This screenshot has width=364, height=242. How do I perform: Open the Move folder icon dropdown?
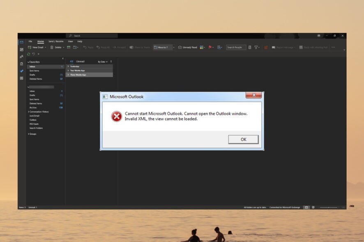[76, 47]
